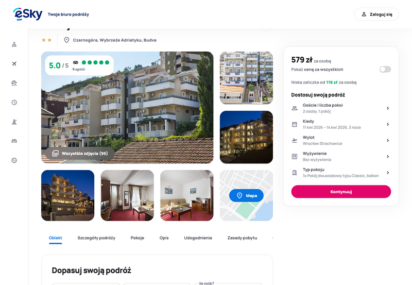Click the pink Kontynuuj button

tap(341, 192)
